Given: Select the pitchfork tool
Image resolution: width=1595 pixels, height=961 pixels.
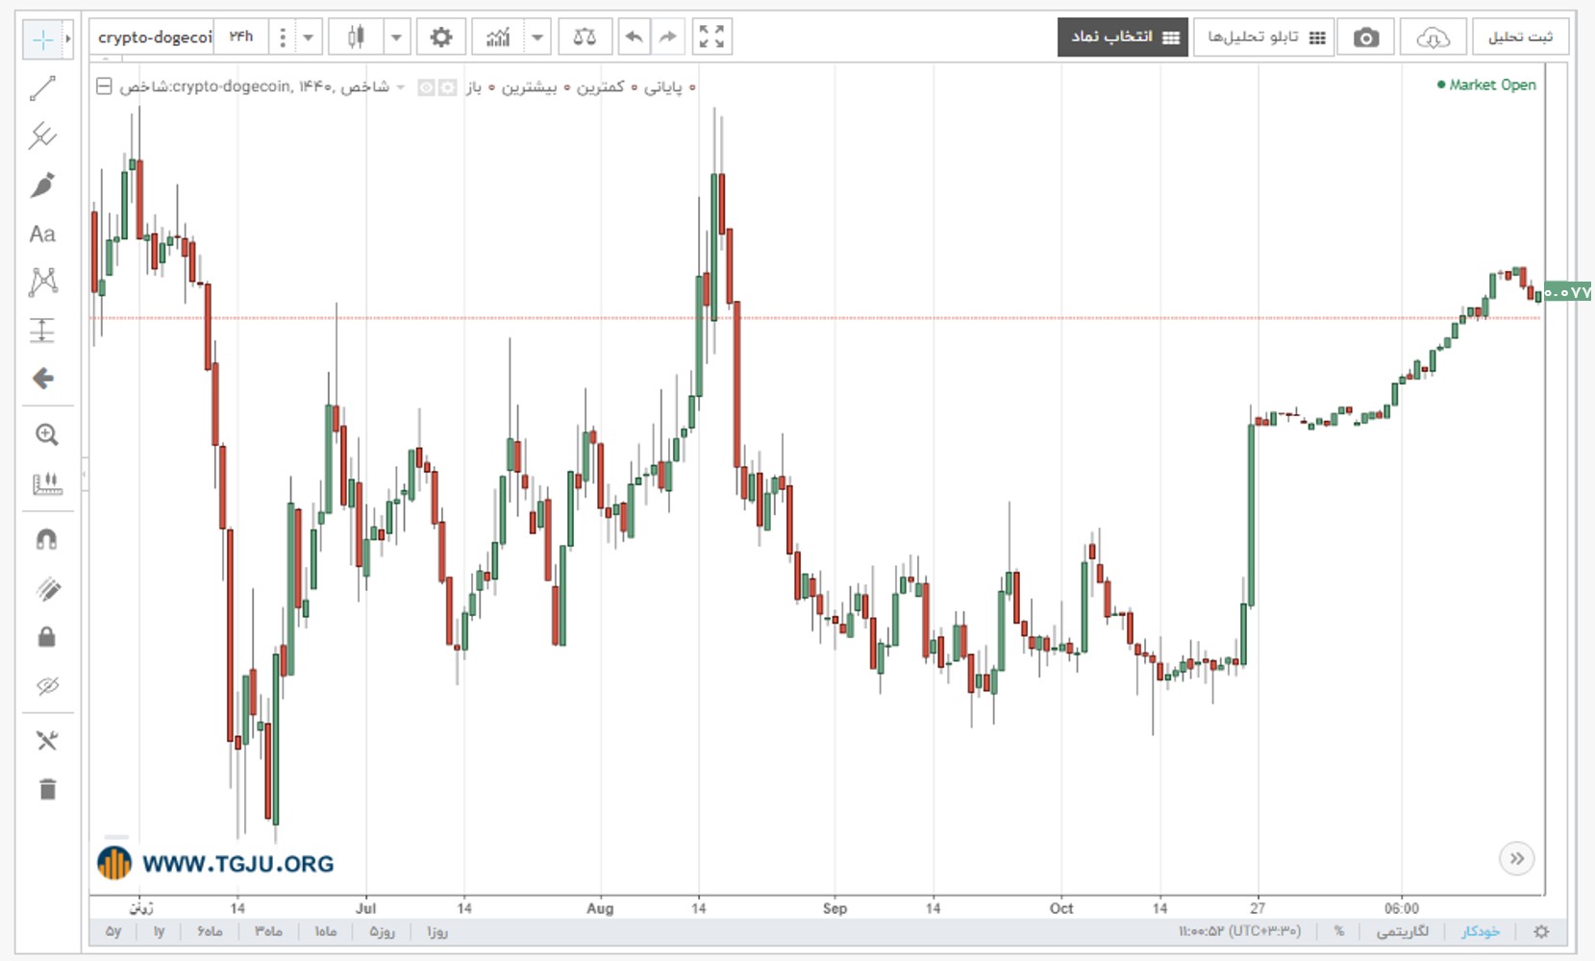Looking at the screenshot, I should 42,136.
